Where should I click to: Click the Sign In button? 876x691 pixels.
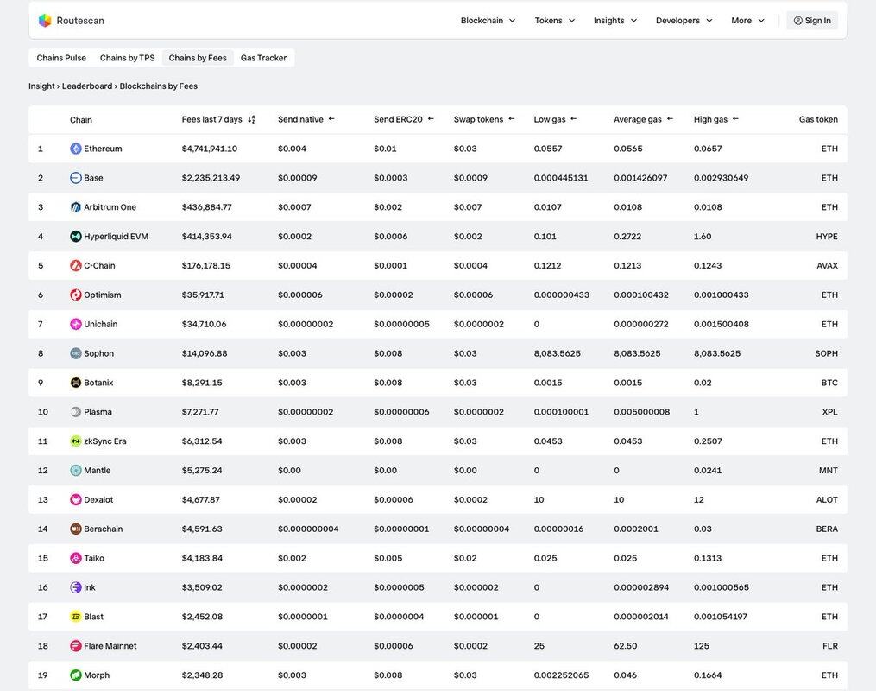pyautogui.click(x=811, y=21)
